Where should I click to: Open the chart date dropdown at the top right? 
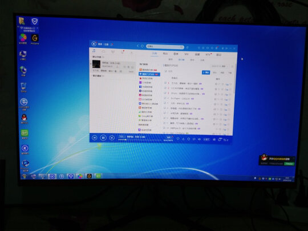coord(220,66)
